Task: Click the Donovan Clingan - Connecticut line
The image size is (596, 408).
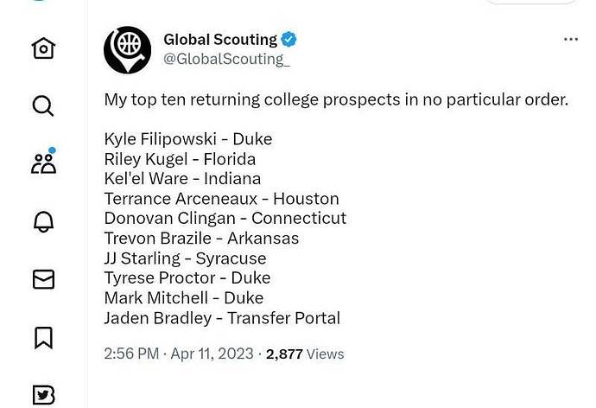Action: click(x=225, y=218)
